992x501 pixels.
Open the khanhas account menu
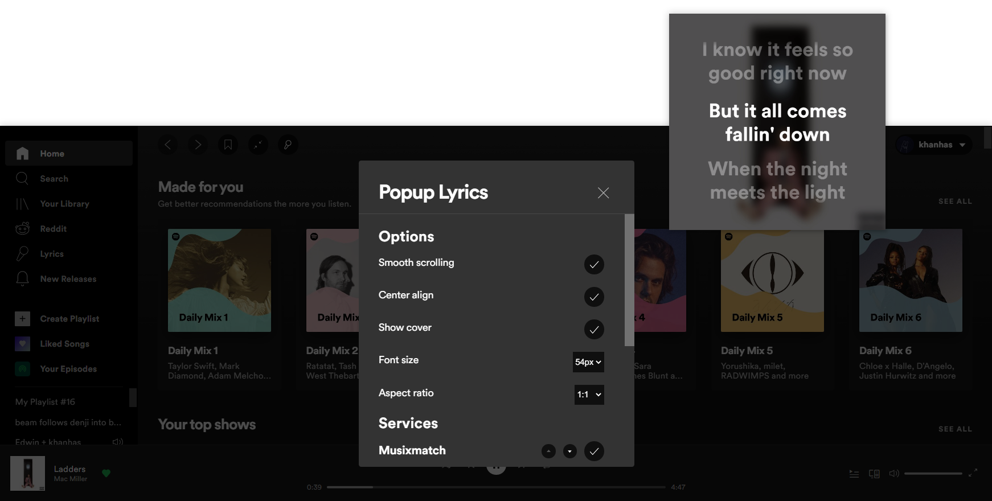pyautogui.click(x=933, y=145)
